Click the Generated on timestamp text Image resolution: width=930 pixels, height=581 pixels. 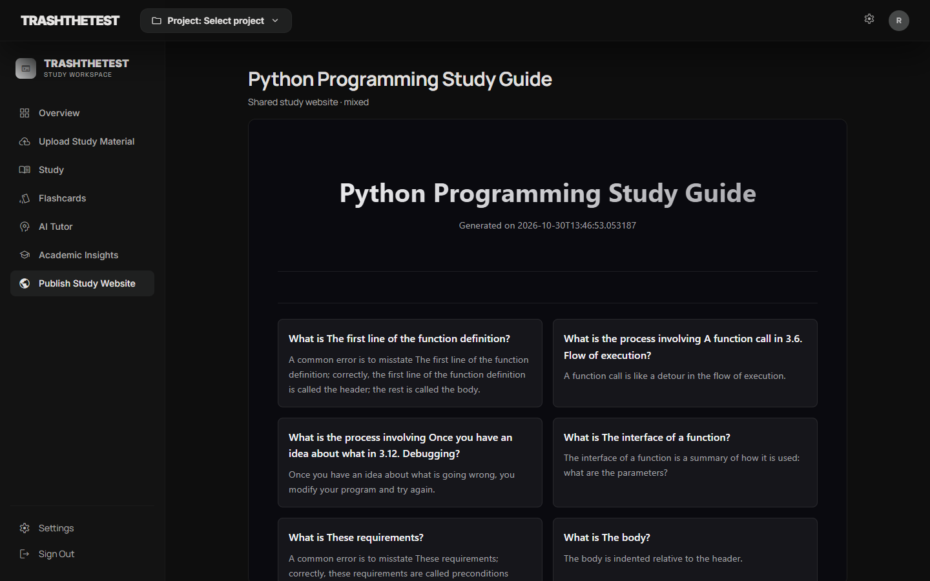tap(548, 225)
